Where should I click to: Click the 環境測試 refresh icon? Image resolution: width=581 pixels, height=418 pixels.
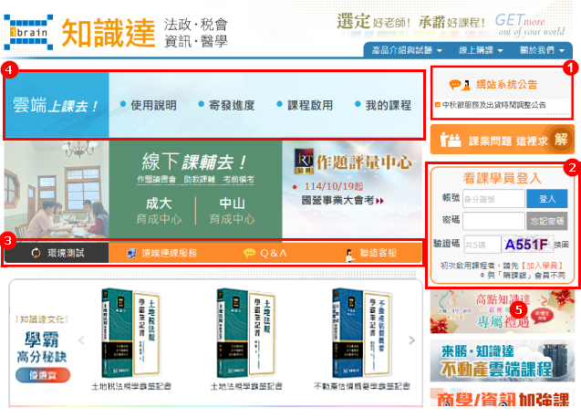(36, 253)
